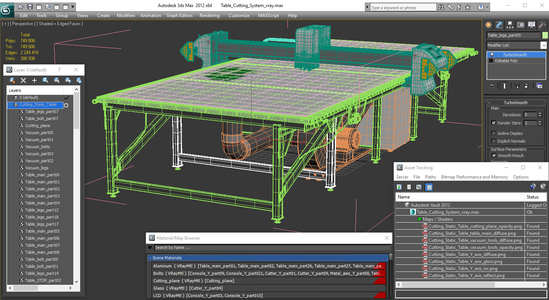549x300 pixels.
Task: Click the binoculars search icon
Action: point(441,7)
